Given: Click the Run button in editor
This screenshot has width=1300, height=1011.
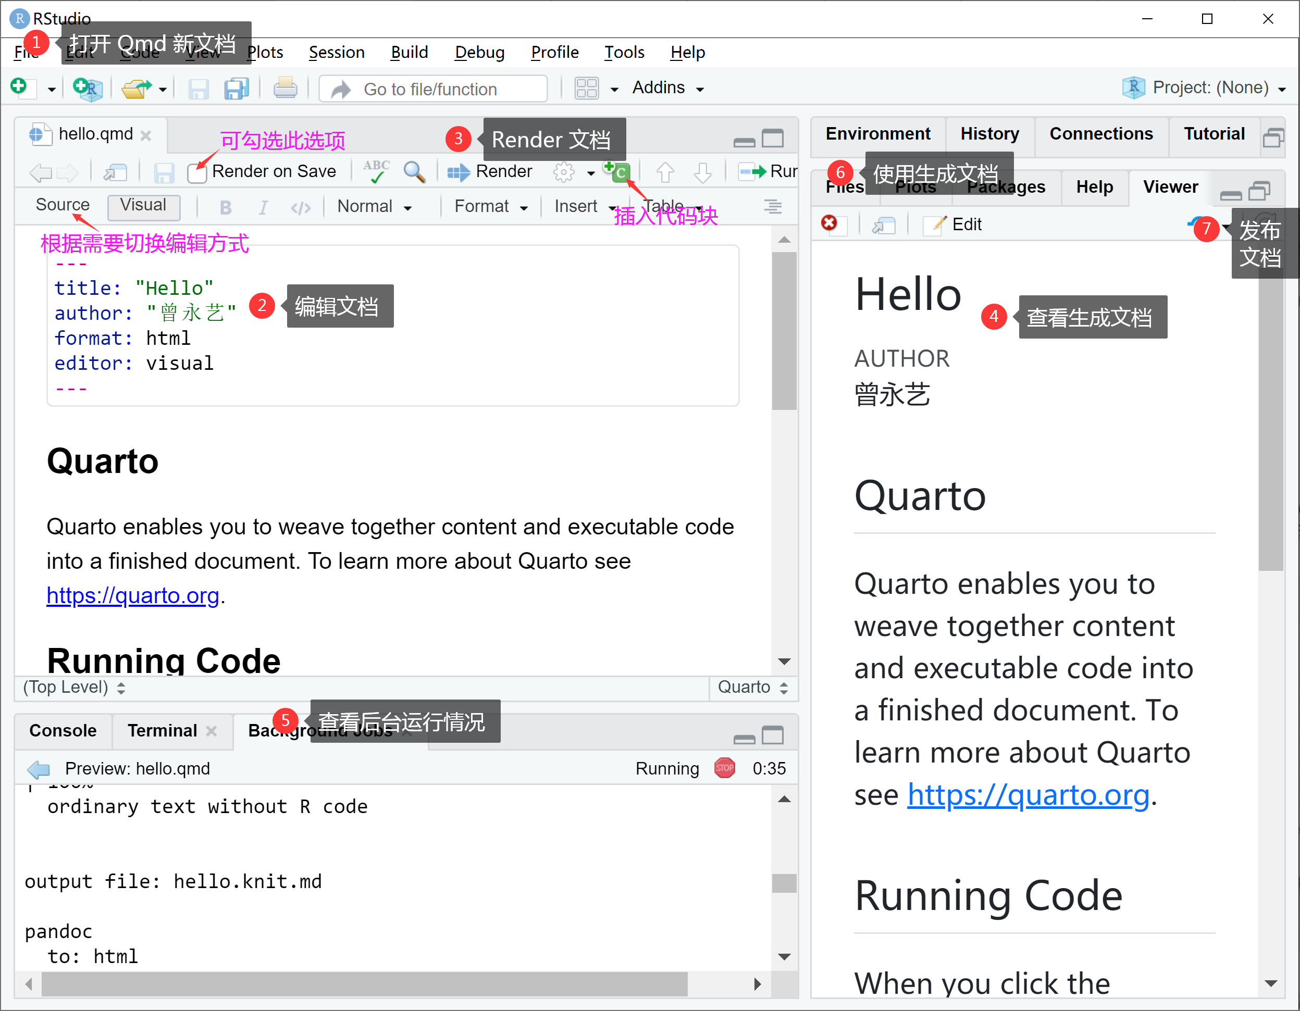Looking at the screenshot, I should pos(767,172).
